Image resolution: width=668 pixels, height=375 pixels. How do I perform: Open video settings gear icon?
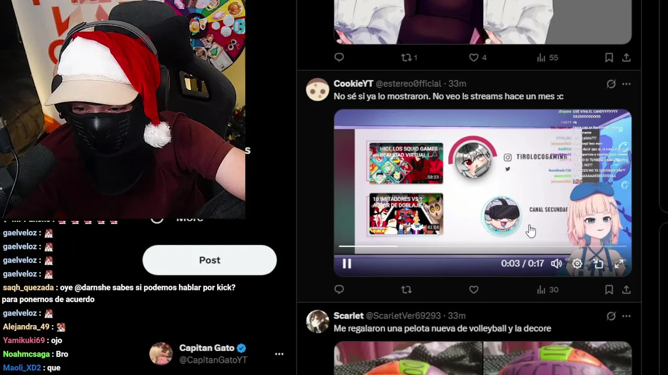tap(577, 264)
